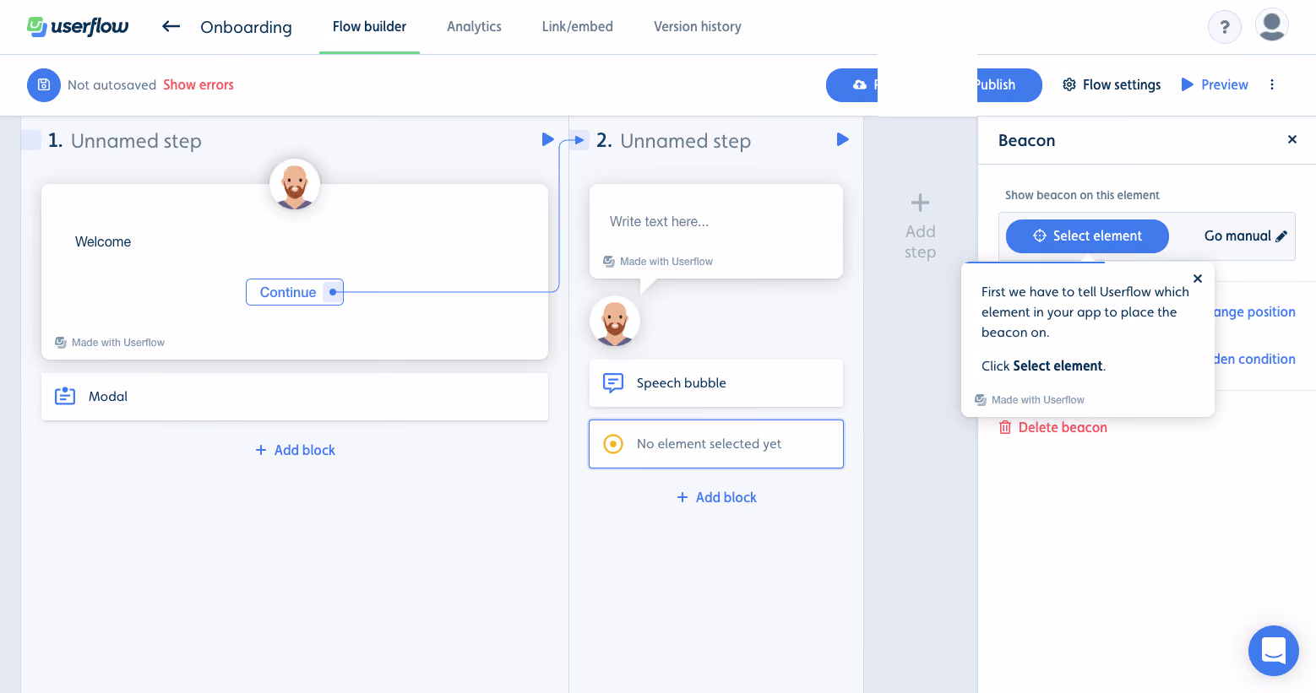Open the help question mark icon
The height and width of the screenshot is (693, 1316).
[x=1224, y=27]
